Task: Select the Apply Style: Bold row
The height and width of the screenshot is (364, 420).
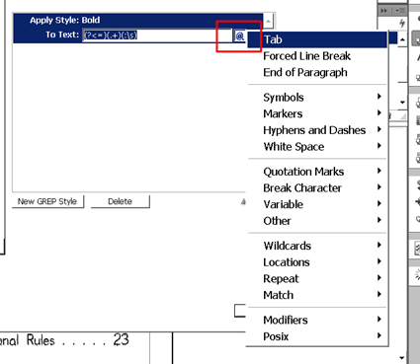Action: click(x=137, y=21)
